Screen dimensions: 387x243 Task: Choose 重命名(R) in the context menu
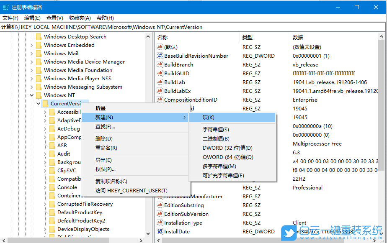point(106,147)
